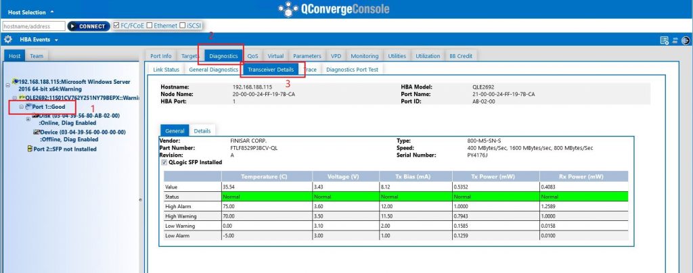Click the temperature value 35.54 cell
Screen dimensions: 693x273
point(267,187)
